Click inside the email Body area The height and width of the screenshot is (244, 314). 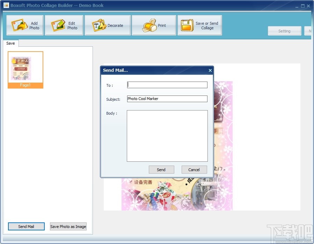[x=167, y=136]
